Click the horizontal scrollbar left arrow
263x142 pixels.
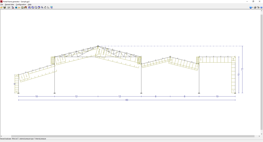coord(1,136)
